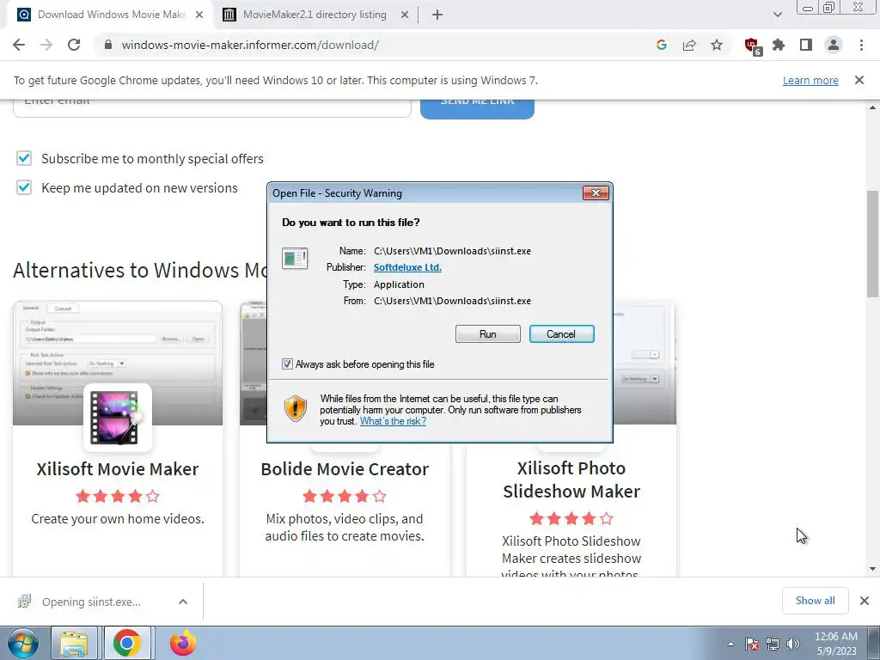Image resolution: width=880 pixels, height=660 pixels.
Task: Share this page using the share icon
Action: pyautogui.click(x=688, y=45)
